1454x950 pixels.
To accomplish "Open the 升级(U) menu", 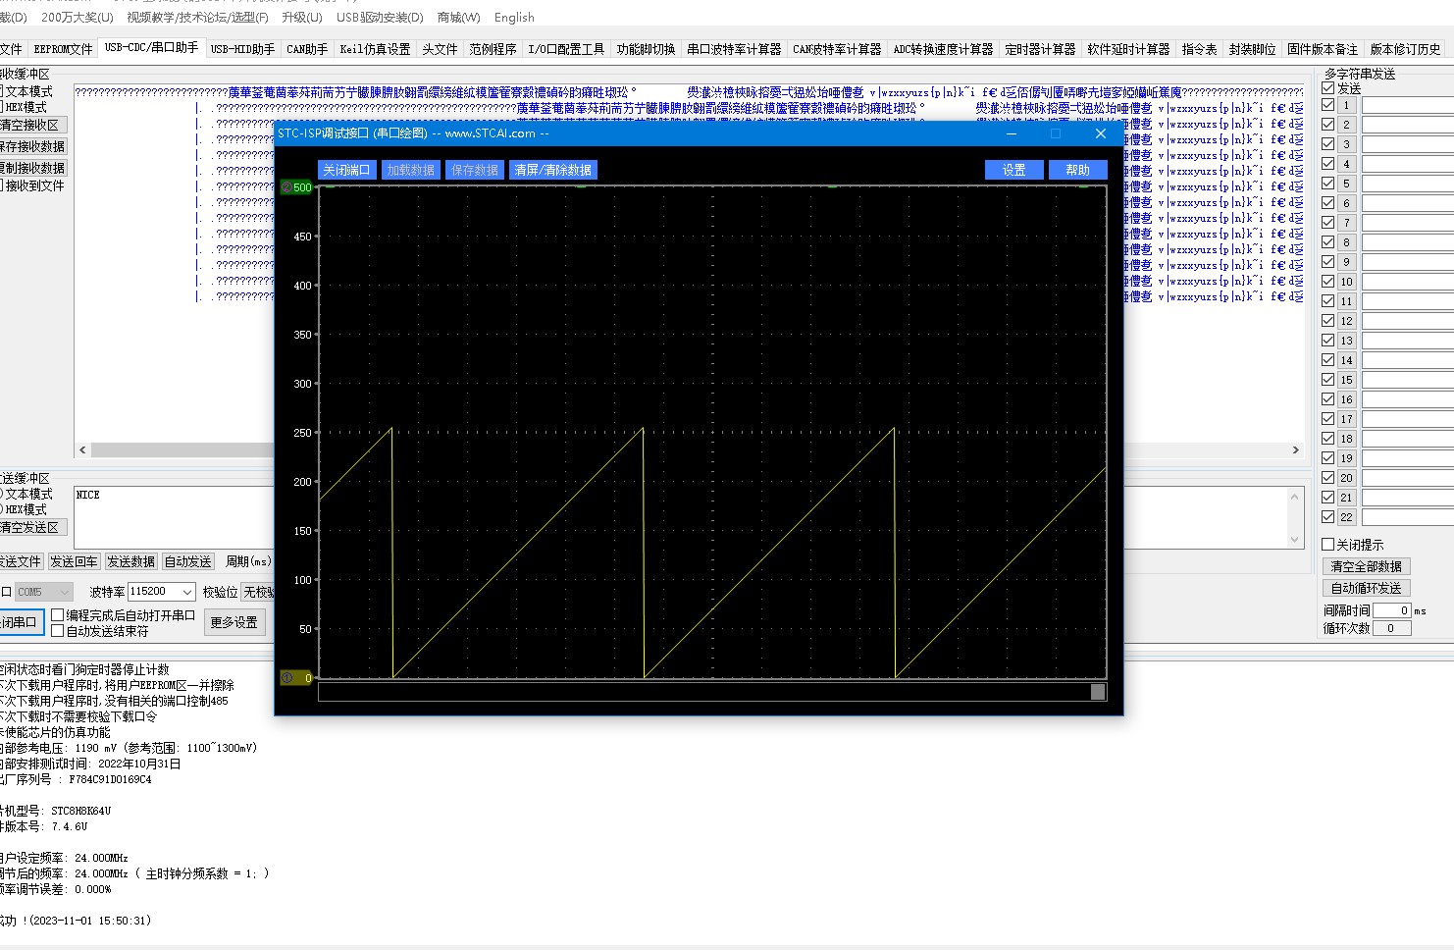I will (x=301, y=17).
